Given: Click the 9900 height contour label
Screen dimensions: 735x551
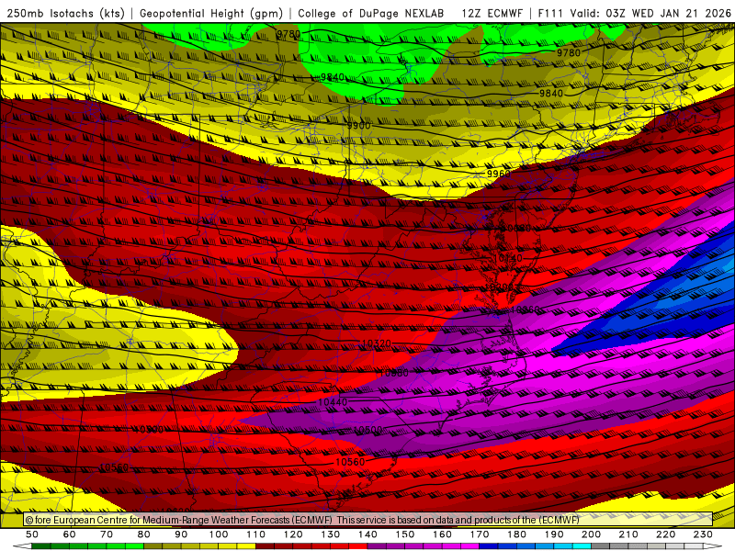Looking at the screenshot, I should (x=358, y=126).
